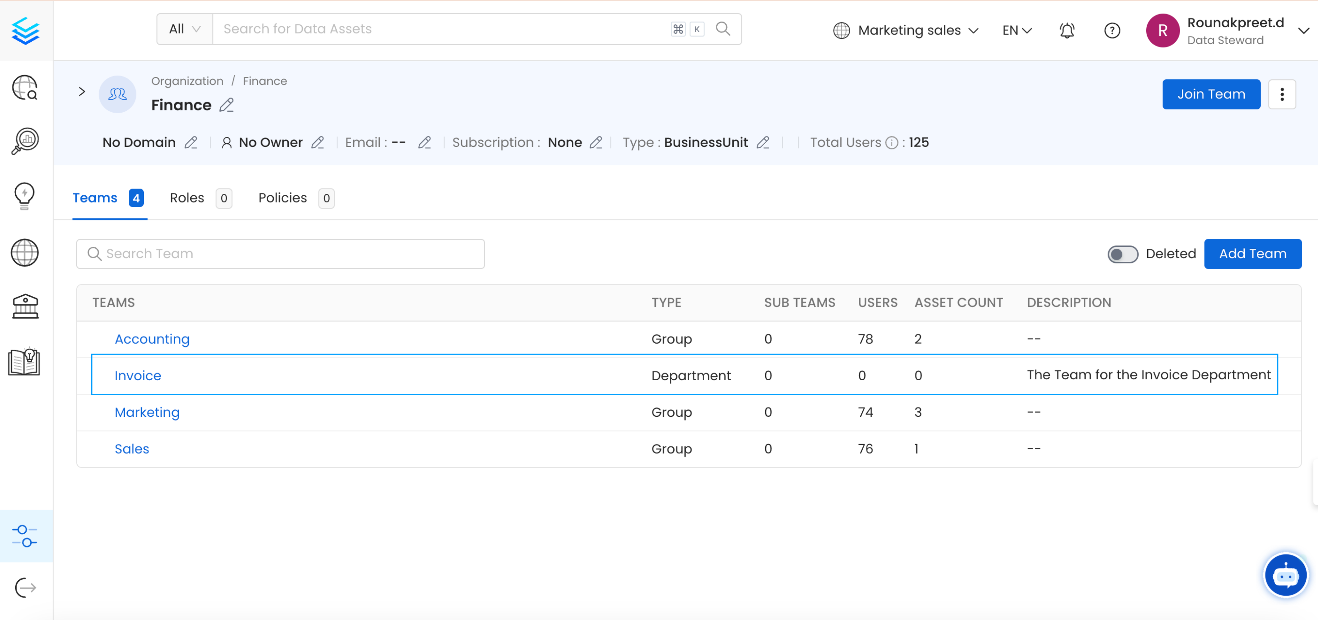Click the logout arrow icon
The image size is (1318, 633).
pyautogui.click(x=24, y=587)
